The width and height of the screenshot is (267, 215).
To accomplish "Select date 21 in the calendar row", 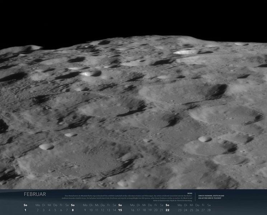I will point(161,210).
